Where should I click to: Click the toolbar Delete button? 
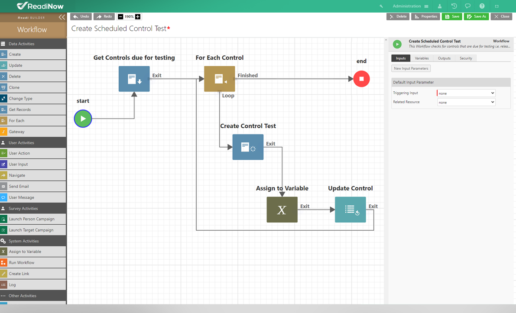click(x=398, y=16)
